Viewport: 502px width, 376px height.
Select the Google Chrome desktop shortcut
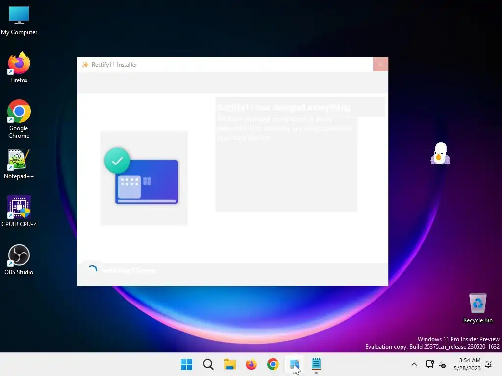(19, 119)
